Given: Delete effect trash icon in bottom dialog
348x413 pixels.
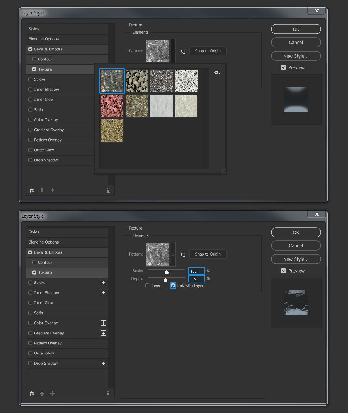Looking at the screenshot, I should click(108, 394).
